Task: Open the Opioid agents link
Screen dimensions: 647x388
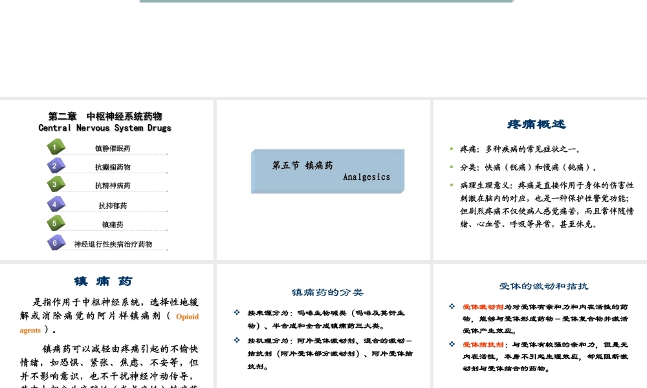Action: click(187, 316)
